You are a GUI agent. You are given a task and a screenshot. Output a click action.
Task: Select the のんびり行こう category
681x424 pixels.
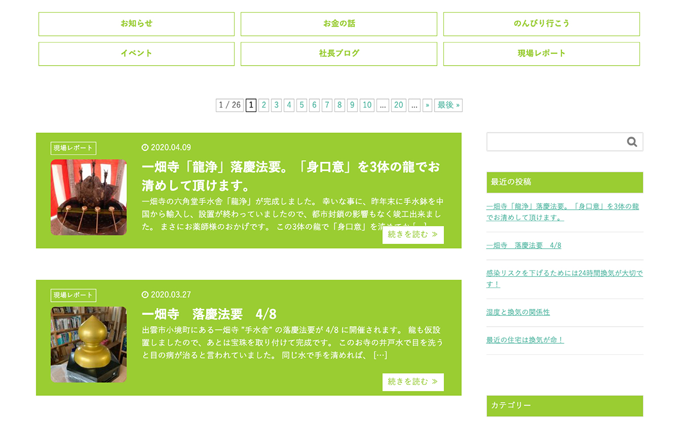point(541,24)
